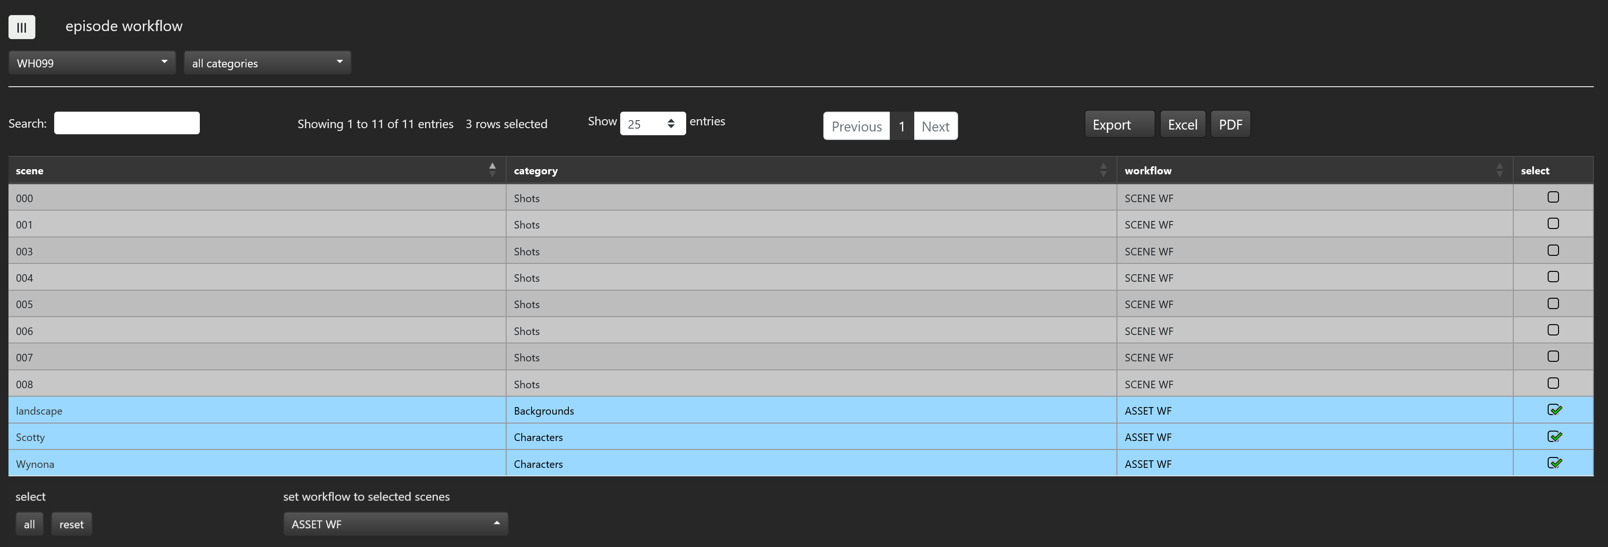
Task: Deselect the Wynona row checkbox
Action: 1554,463
